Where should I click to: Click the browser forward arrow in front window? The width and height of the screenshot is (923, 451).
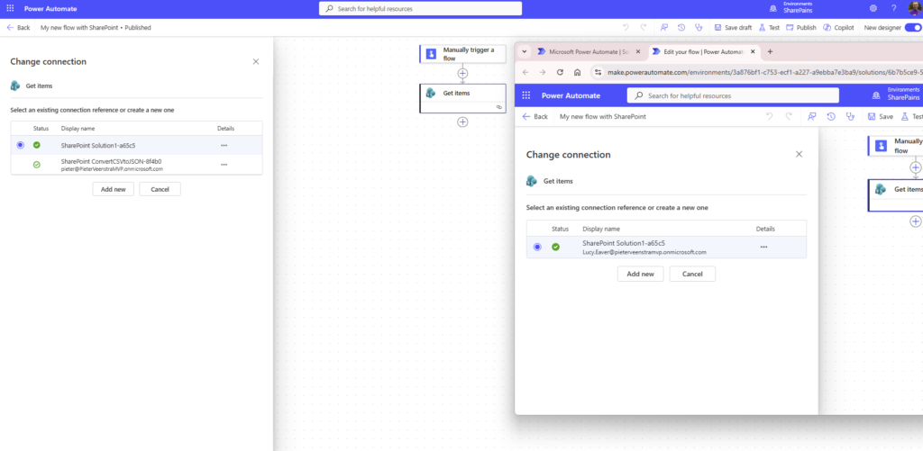click(x=543, y=72)
